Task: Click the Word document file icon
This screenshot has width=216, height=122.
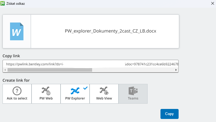Action: pyautogui.click(x=16, y=31)
